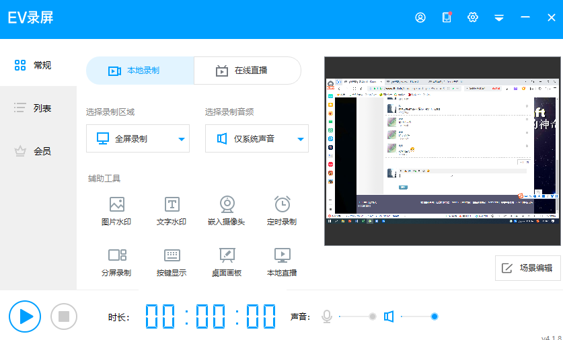This screenshot has width=563, height=340.
Task: Open the 全屏录制 region dropdown
Action: (138, 138)
